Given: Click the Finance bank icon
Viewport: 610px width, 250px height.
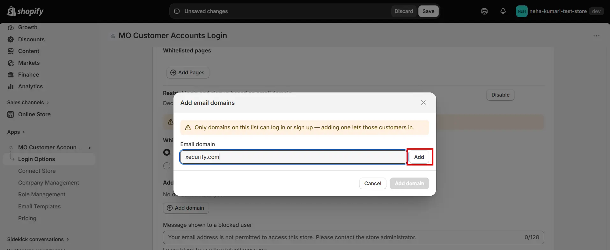Looking at the screenshot, I should pos(11,75).
